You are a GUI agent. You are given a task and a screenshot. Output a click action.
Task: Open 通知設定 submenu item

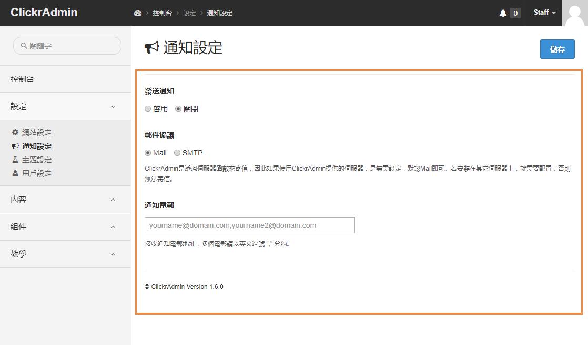click(37, 146)
